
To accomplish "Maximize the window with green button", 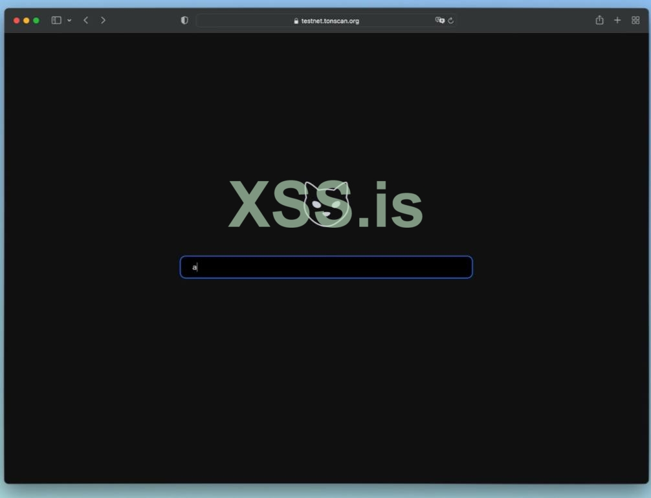I will coord(36,20).
